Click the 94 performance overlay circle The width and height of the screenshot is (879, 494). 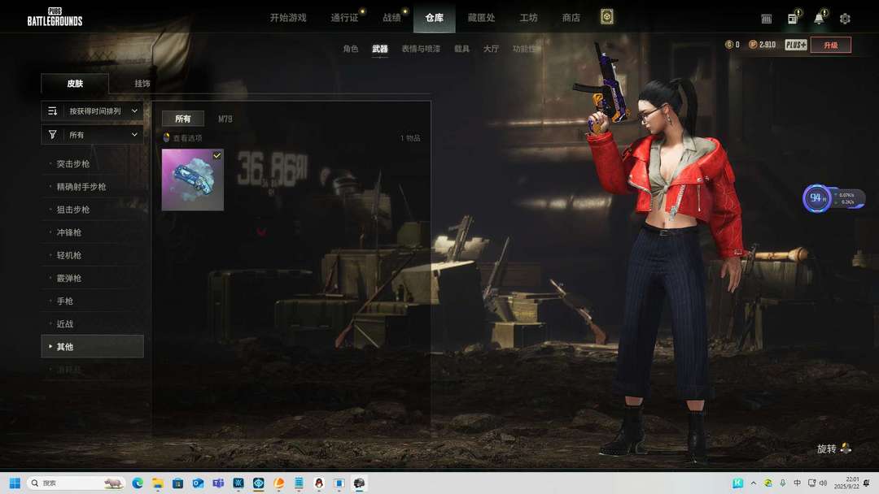[x=816, y=197]
